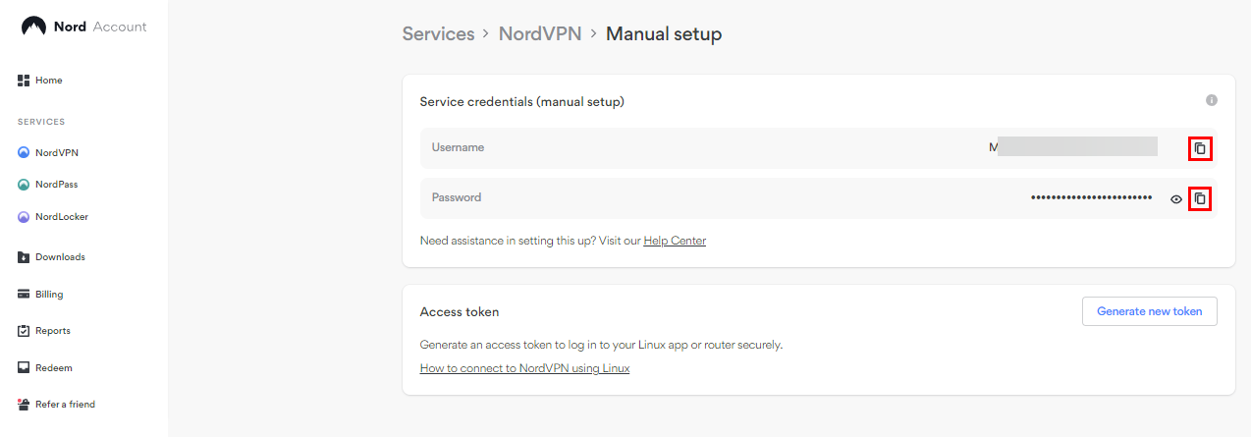Viewport: 1251px width, 437px height.
Task: Click the info icon in Service credentials
Action: point(1212,100)
